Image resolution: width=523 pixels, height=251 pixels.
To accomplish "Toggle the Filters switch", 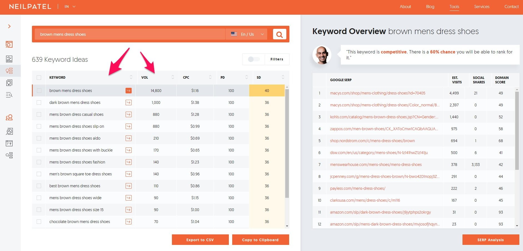I will [254, 59].
